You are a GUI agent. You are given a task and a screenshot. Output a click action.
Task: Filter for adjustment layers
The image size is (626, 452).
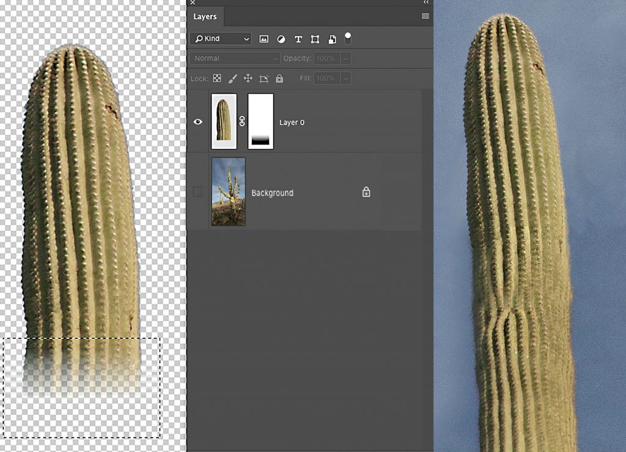pyautogui.click(x=281, y=39)
